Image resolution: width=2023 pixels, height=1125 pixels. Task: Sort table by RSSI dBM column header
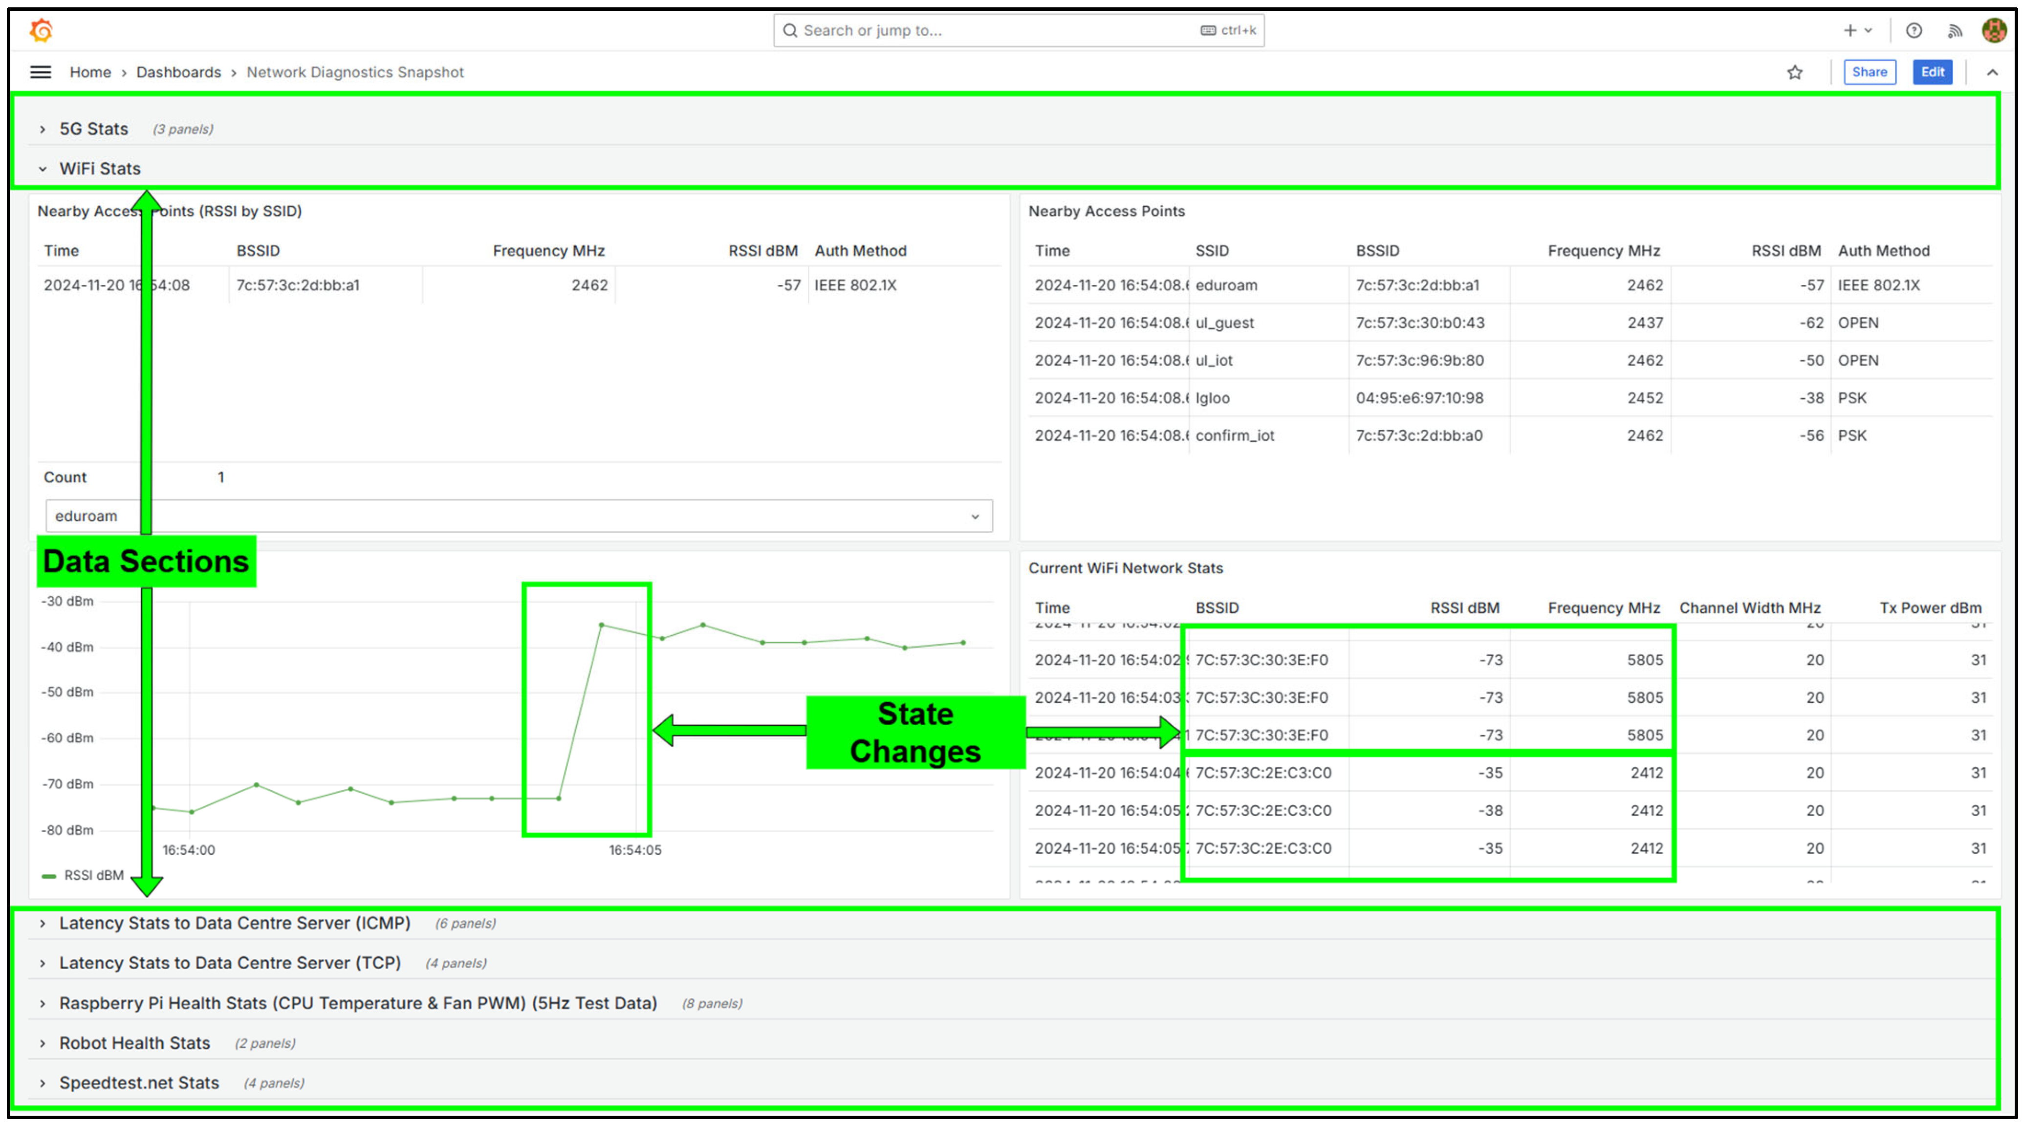[762, 250]
